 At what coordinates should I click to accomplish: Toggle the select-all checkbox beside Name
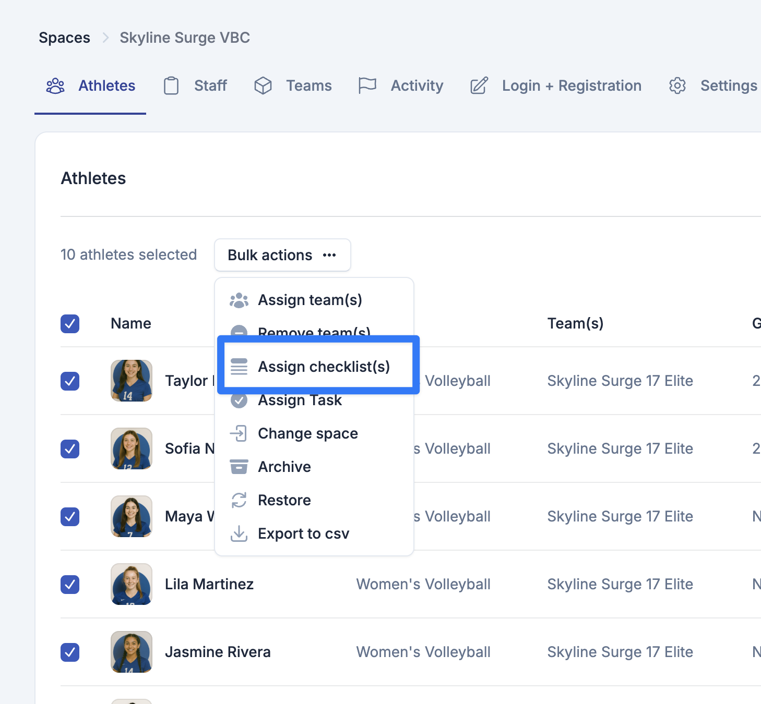(x=70, y=323)
